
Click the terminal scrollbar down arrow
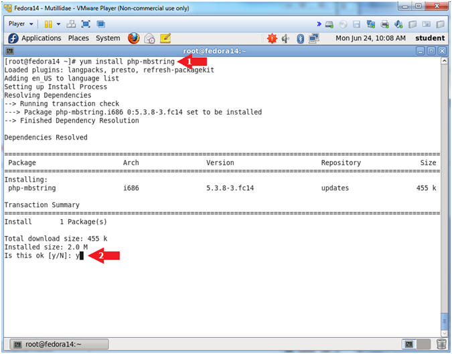(x=444, y=333)
